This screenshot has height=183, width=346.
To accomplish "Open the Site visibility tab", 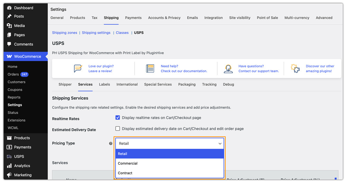I will (240, 18).
